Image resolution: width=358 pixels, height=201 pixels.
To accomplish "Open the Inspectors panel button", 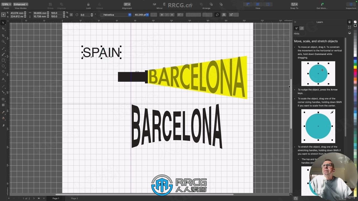I will (351, 4).
